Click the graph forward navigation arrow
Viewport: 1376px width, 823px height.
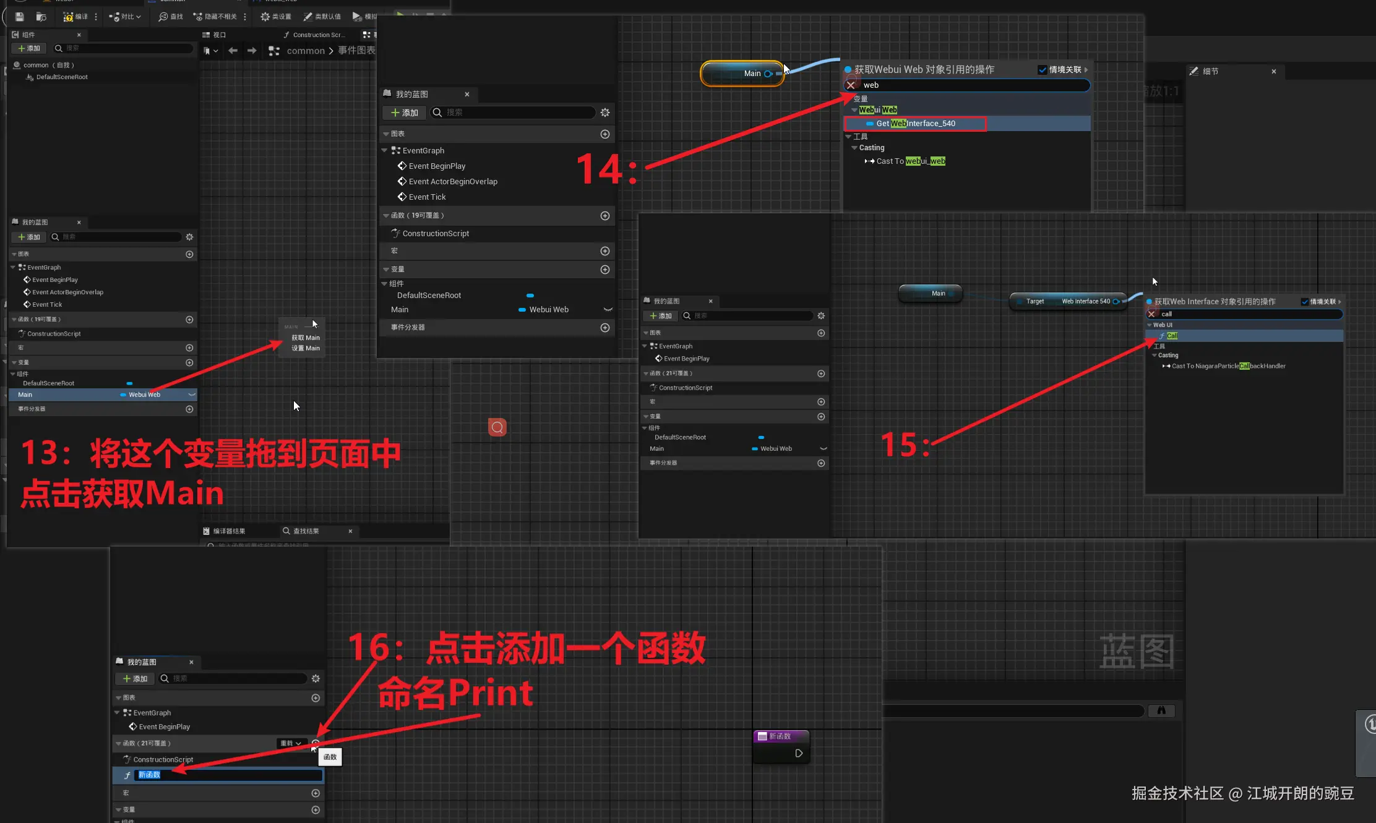tap(252, 51)
